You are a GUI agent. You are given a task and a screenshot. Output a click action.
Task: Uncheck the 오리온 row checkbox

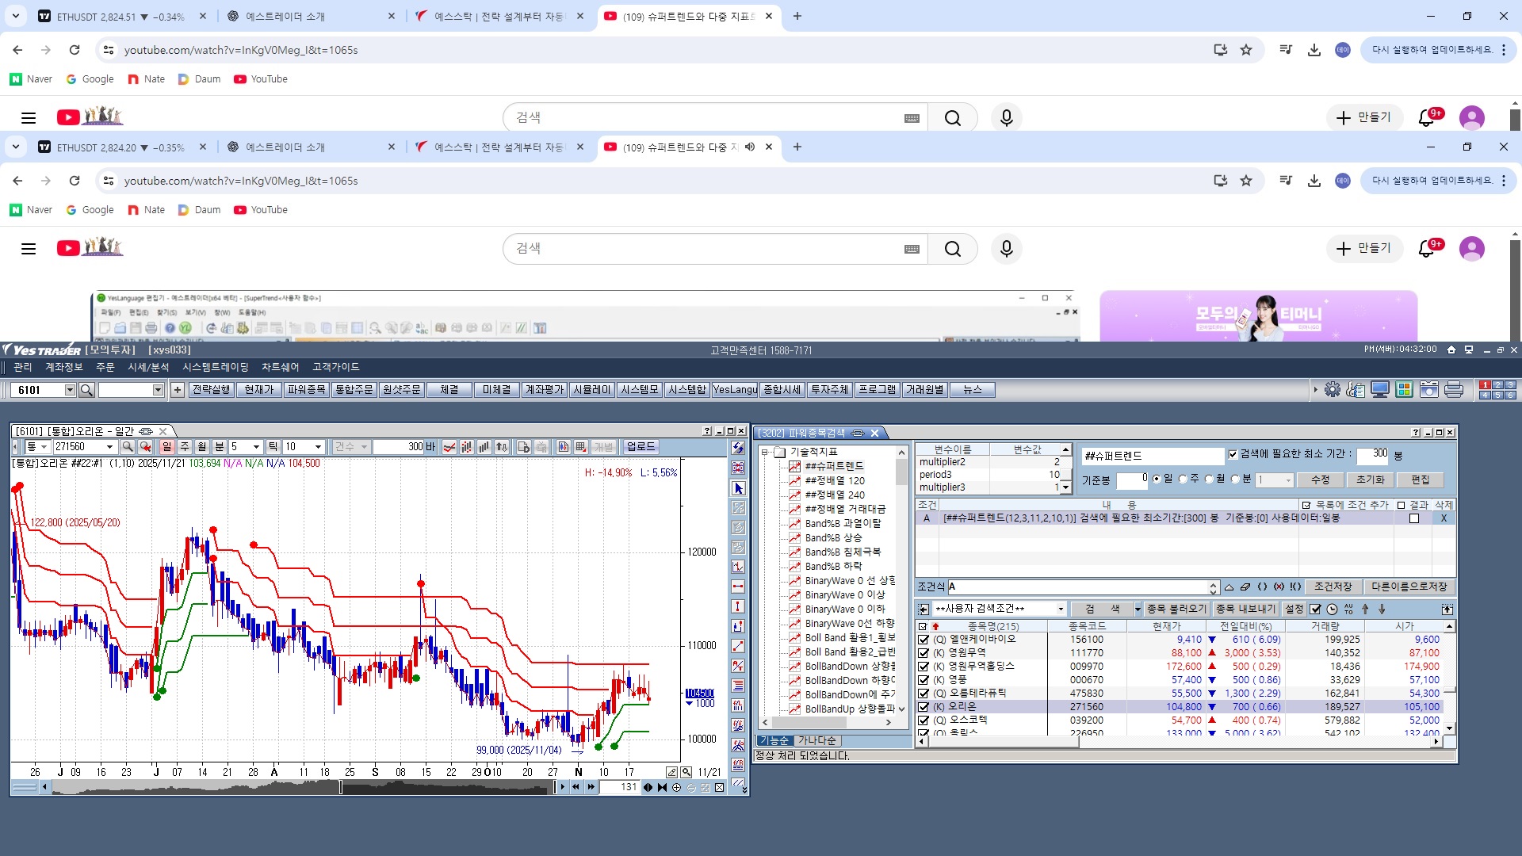coord(923,707)
